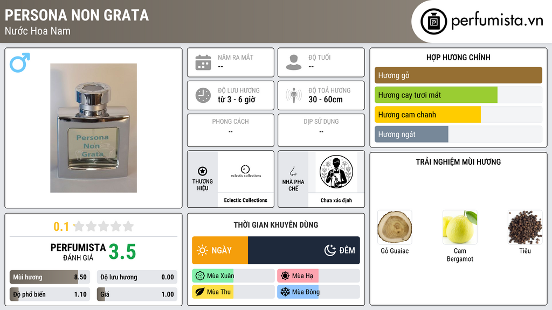Click the sillage icon beside Độ Toả Hương
The image size is (552, 310).
pos(294,95)
